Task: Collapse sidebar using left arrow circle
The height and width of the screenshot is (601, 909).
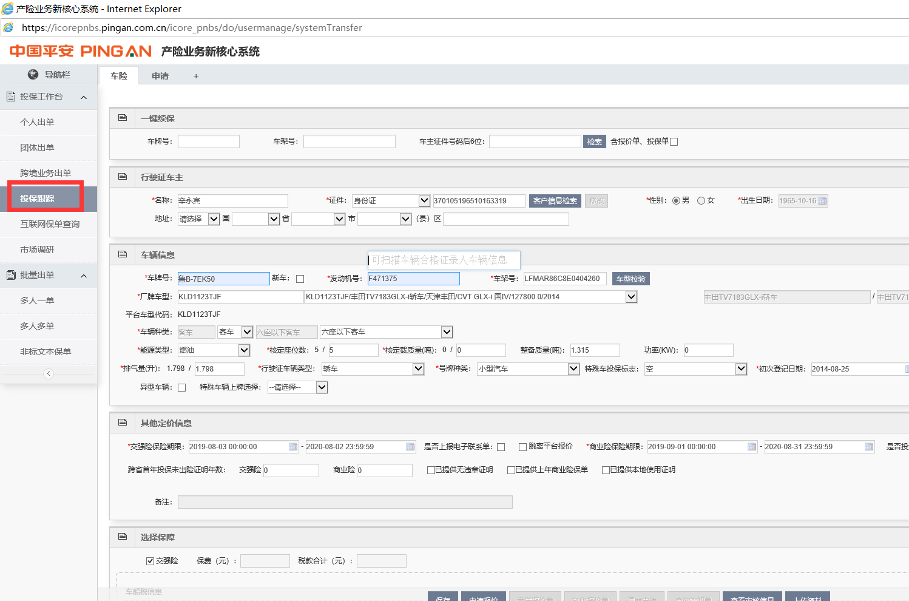Action: coord(49,374)
